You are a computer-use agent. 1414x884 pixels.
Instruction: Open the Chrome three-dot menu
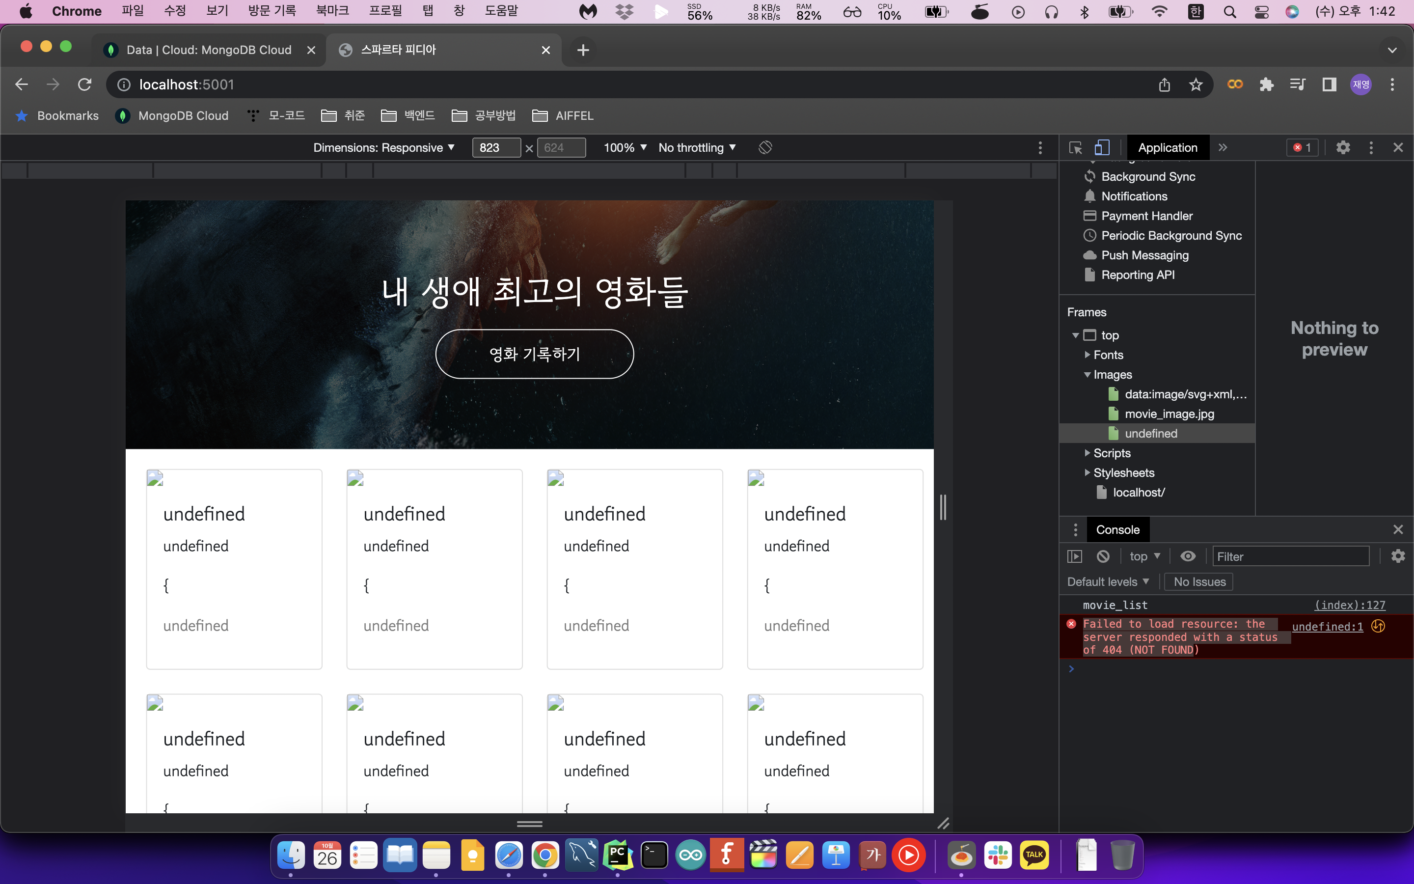click(1392, 85)
